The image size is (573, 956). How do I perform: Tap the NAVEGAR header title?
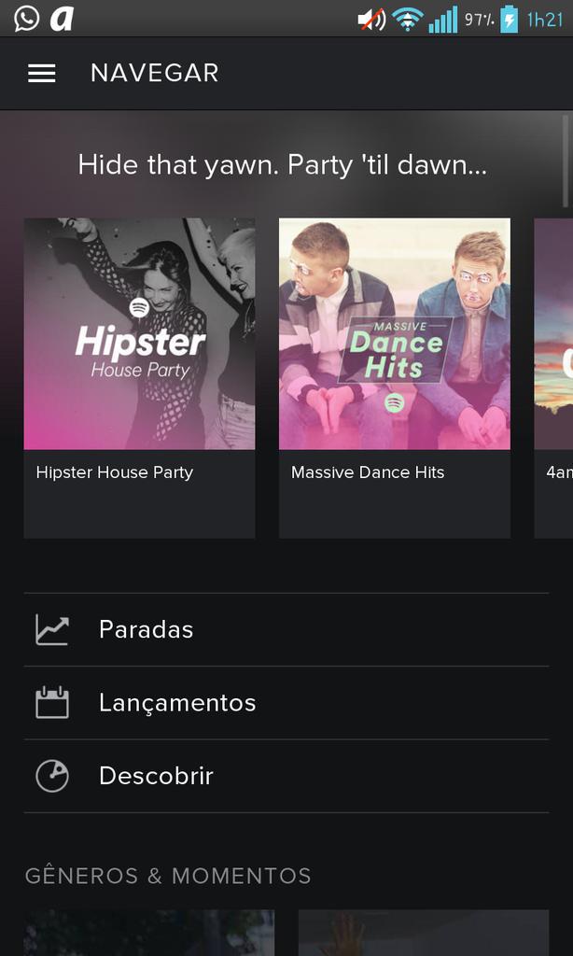(x=154, y=73)
